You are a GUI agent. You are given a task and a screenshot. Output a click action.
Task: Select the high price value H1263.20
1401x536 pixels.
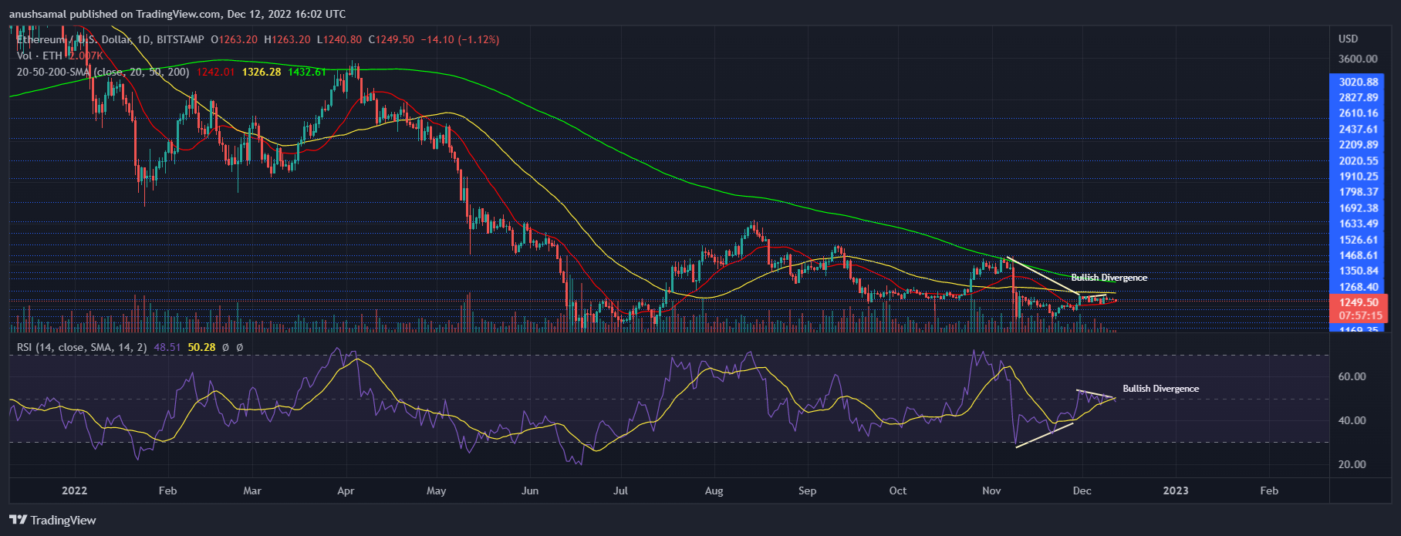pos(287,39)
